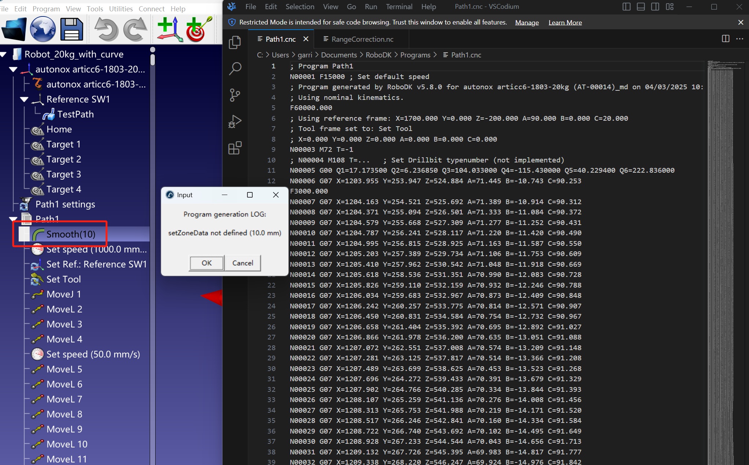Screen dimensions: 749x465
Task: Open the Help menu in VSCodium
Action: (x=428, y=7)
